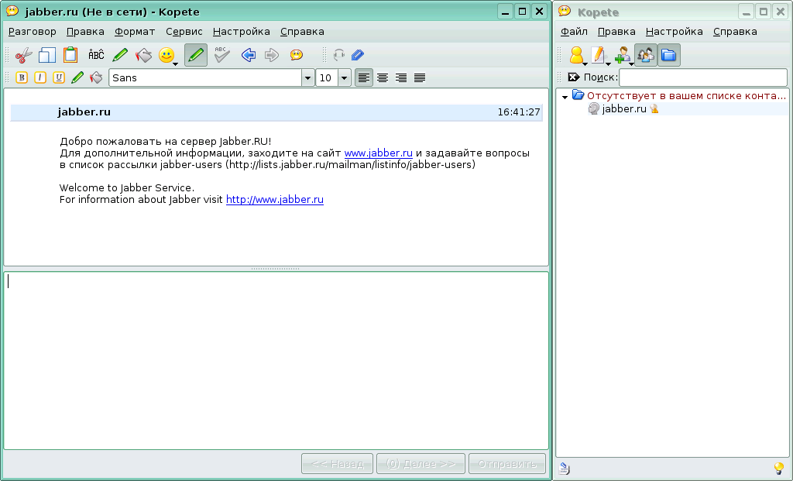Toggle showing offline users in contact list
This screenshot has height=481, width=793.
(644, 55)
